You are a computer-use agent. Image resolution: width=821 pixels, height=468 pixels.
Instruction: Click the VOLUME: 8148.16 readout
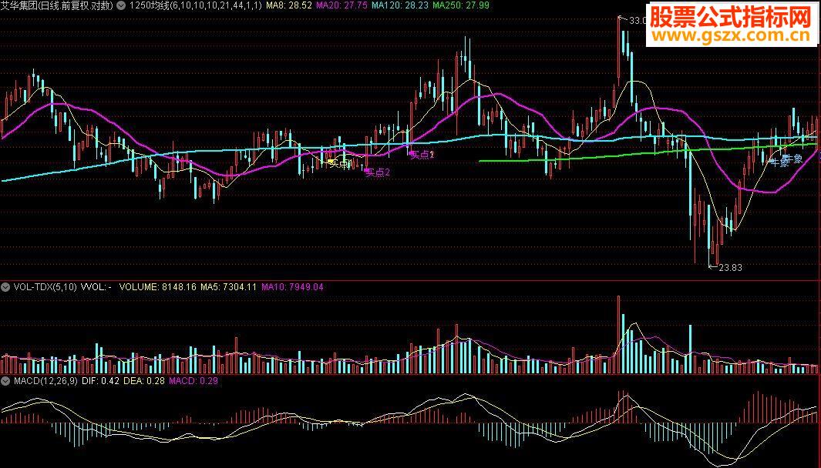pyautogui.click(x=157, y=287)
